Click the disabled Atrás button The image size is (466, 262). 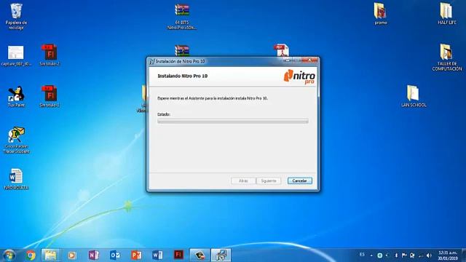point(243,180)
